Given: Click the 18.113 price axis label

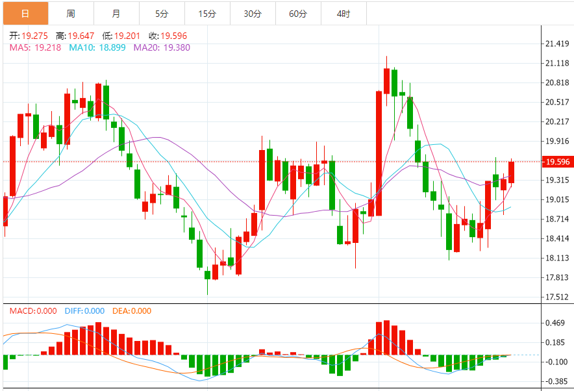Looking at the screenshot, I should [x=557, y=258].
